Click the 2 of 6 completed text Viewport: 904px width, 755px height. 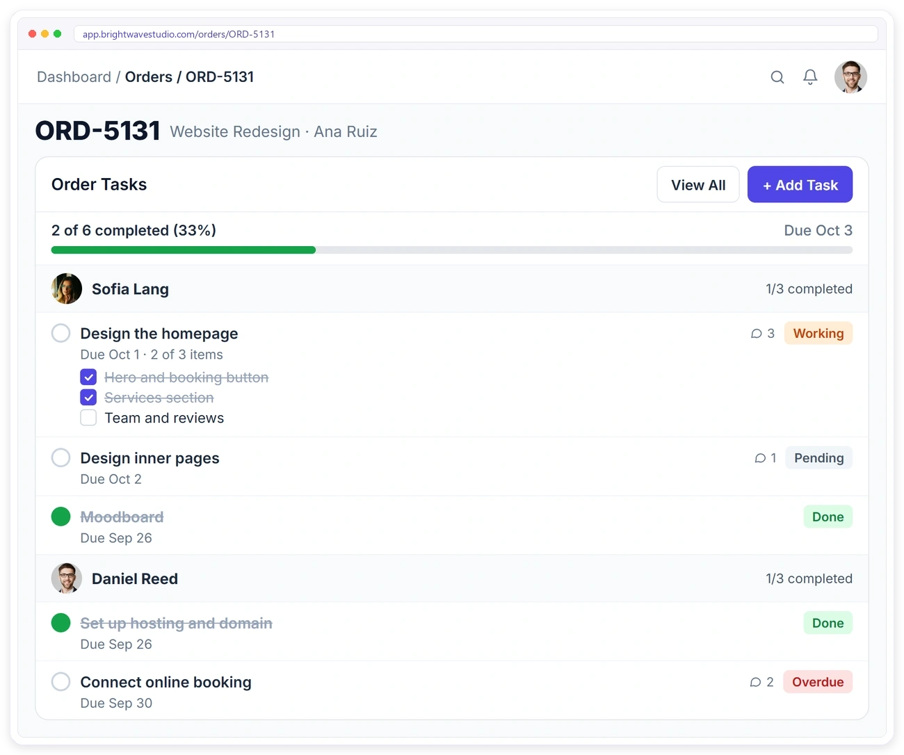[x=134, y=230]
